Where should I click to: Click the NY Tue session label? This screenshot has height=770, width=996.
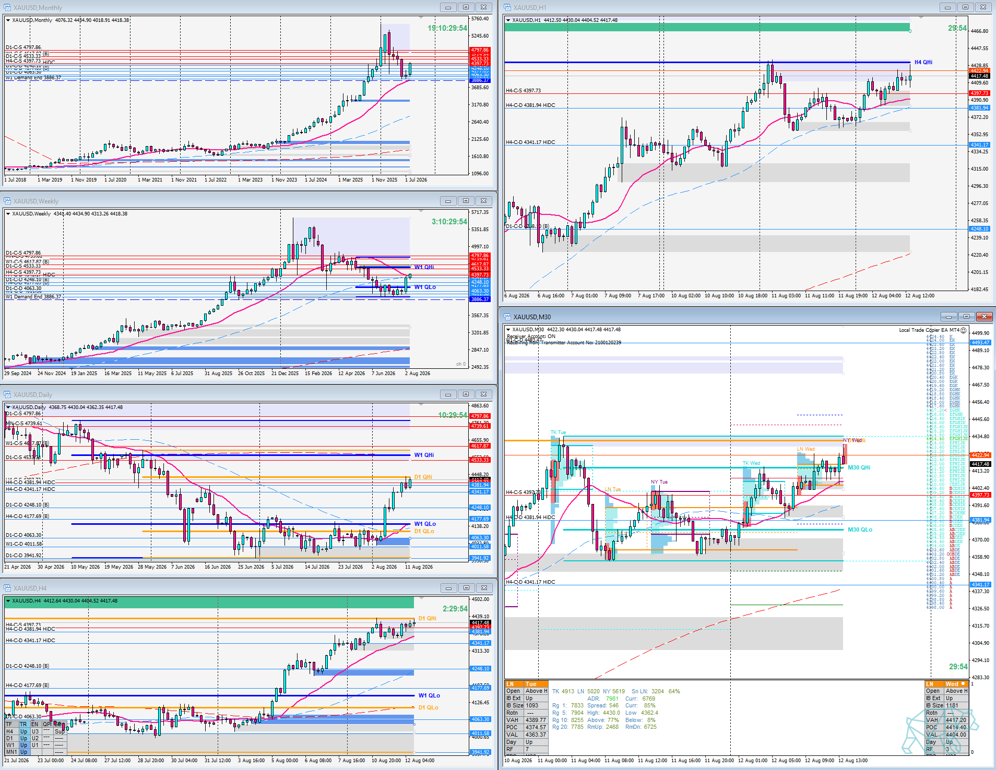(x=659, y=482)
